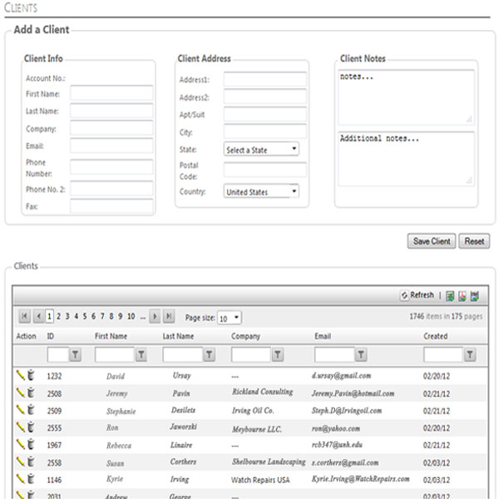
Task: Focus the Email input in Client Info
Action: 111,146
